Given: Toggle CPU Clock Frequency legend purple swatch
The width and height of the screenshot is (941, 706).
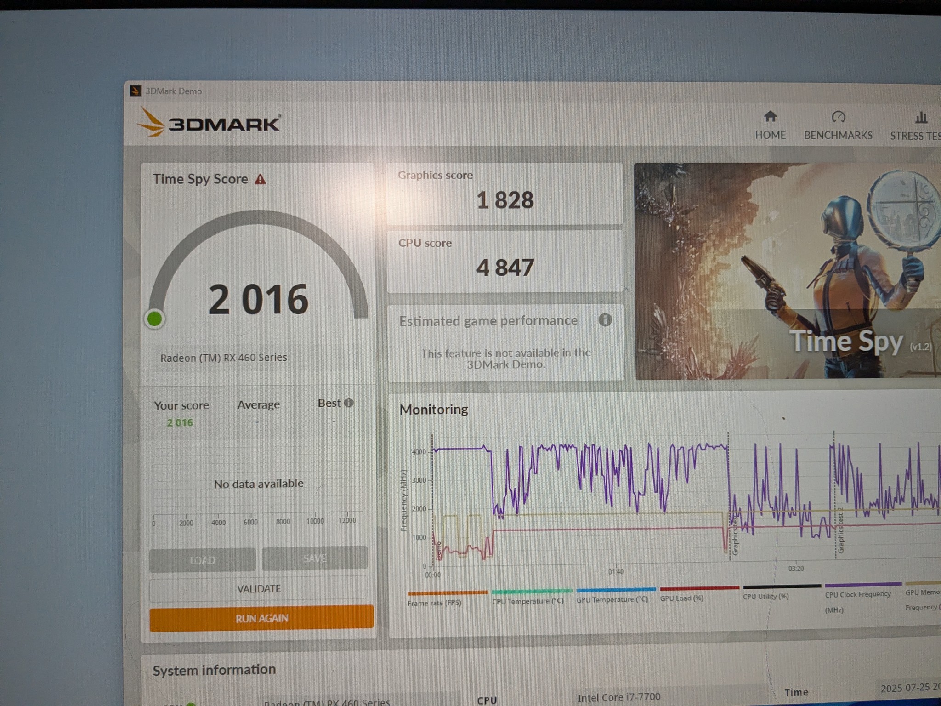Looking at the screenshot, I should (x=863, y=585).
